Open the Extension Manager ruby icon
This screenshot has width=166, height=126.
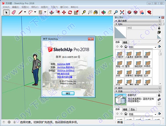149,12
